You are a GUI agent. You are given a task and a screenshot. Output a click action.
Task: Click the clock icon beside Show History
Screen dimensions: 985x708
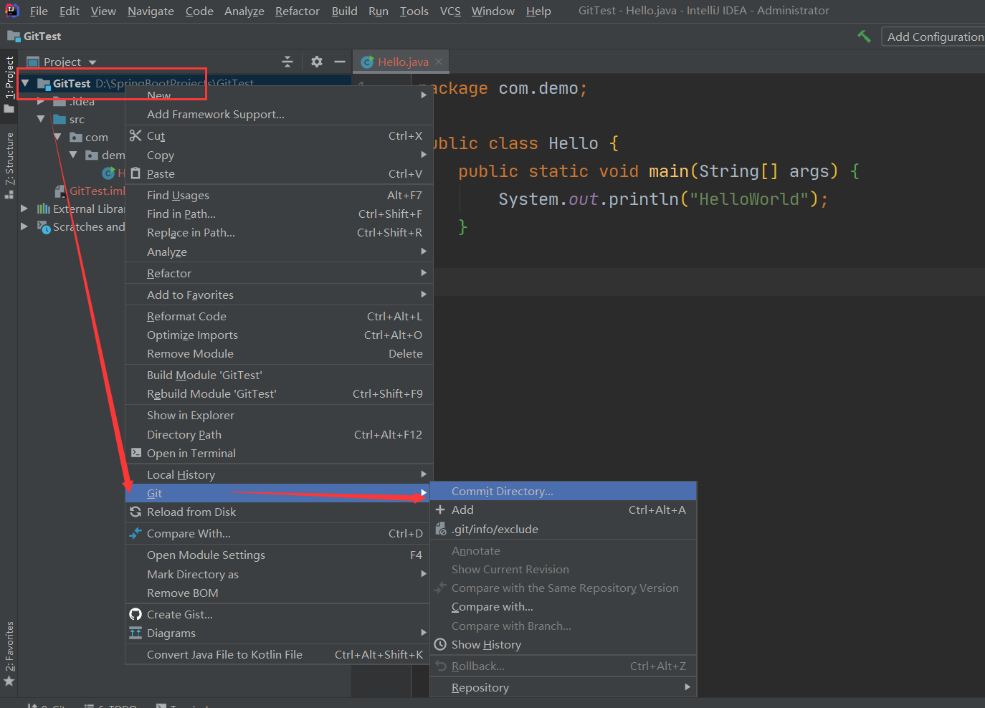440,644
